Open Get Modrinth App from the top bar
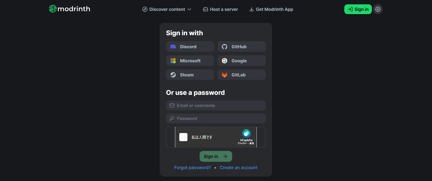Screen dimensions: 432x181 click(271, 9)
